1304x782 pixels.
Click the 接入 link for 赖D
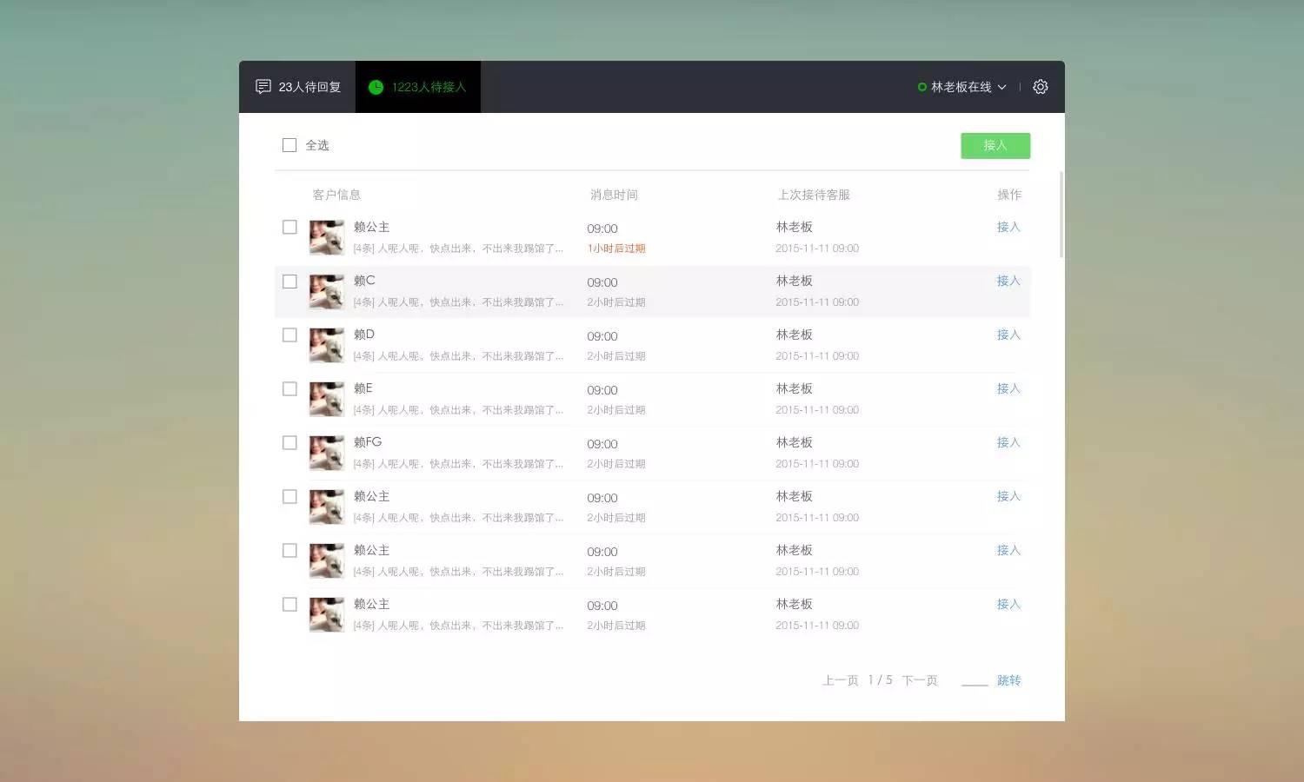tap(1008, 335)
